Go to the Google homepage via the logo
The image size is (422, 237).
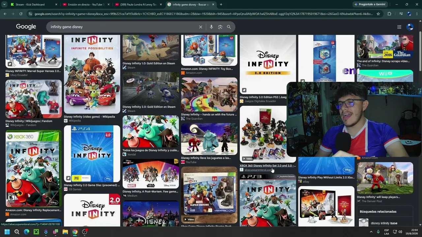26,27
